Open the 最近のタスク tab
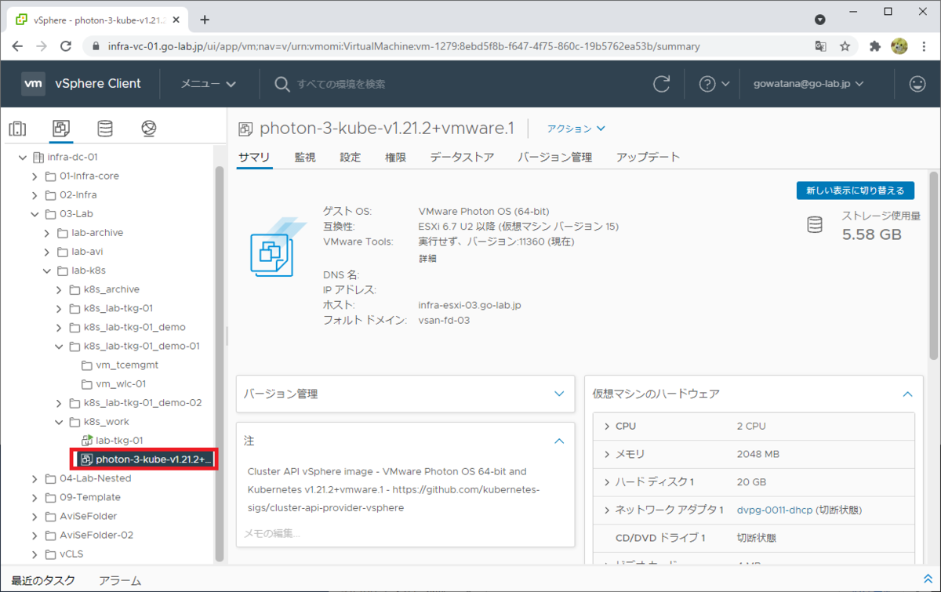Screen dimensions: 941x592 point(43,580)
